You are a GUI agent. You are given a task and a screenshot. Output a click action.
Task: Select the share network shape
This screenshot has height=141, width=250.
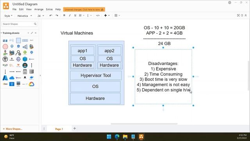click(x=25, y=47)
